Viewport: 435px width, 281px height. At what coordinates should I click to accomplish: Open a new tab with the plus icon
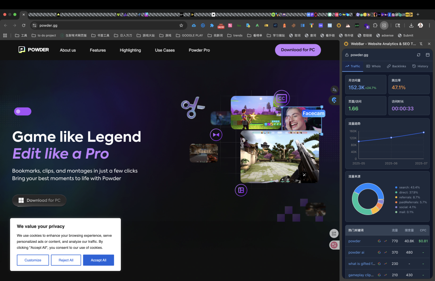pyautogui.click(x=418, y=14)
